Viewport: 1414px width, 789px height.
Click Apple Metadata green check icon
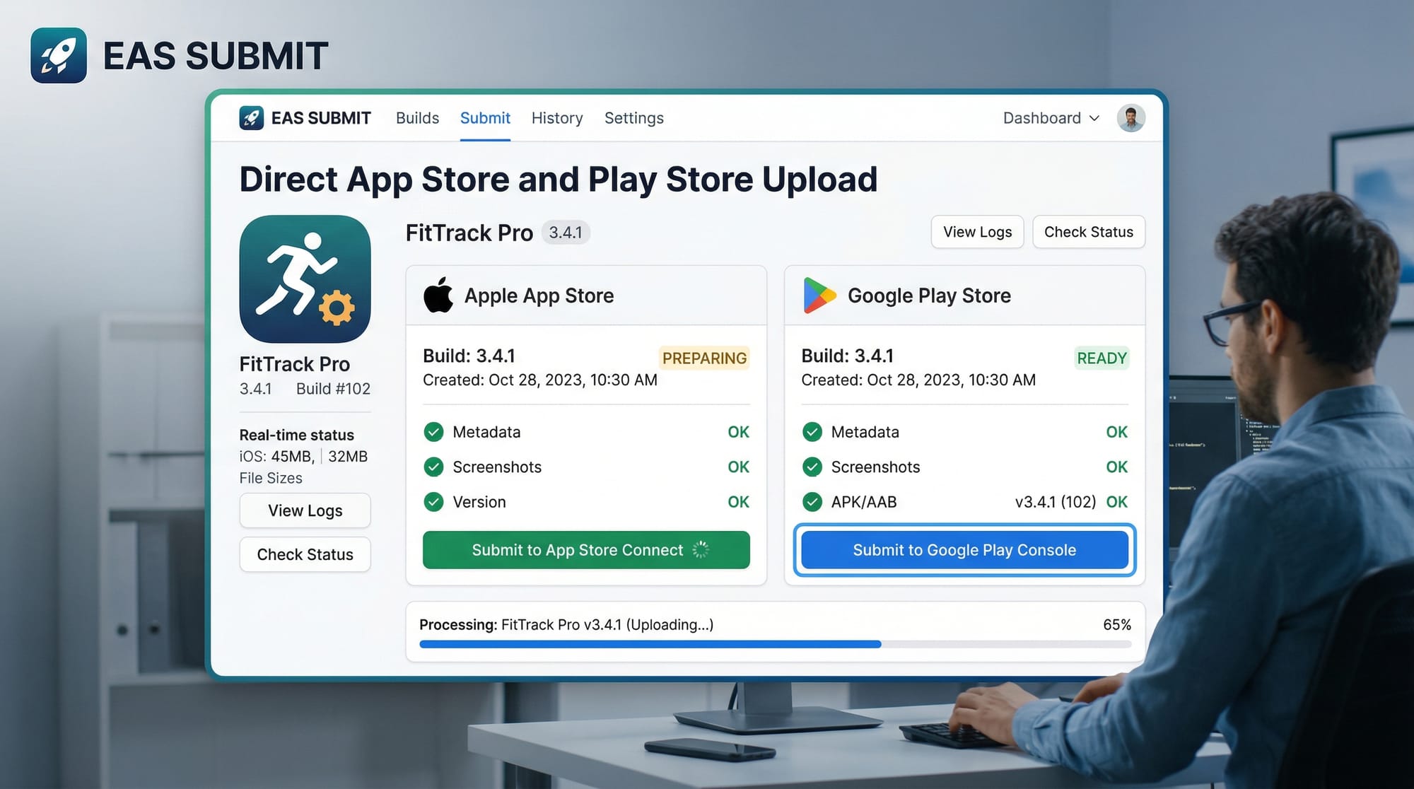433,432
